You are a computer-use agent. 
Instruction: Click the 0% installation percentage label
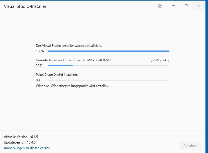pos(38,80)
